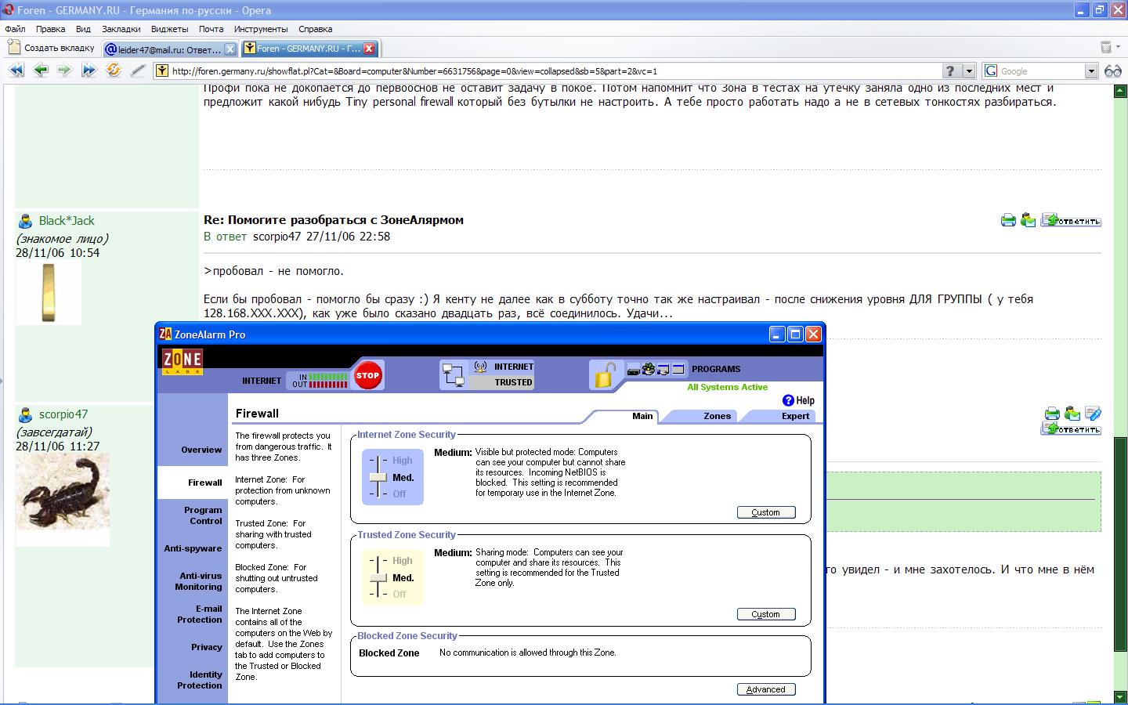
Task: Open Program Control in ZoneAlarm sidebar
Action: tap(203, 515)
